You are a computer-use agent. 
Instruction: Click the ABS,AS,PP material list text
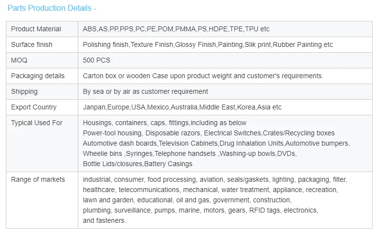(x=176, y=29)
